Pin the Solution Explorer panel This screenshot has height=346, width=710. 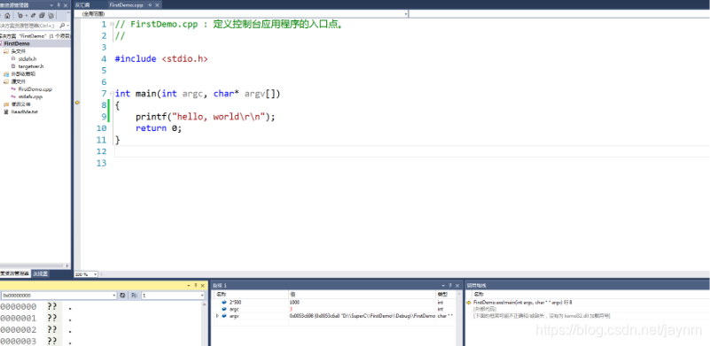(x=59, y=5)
